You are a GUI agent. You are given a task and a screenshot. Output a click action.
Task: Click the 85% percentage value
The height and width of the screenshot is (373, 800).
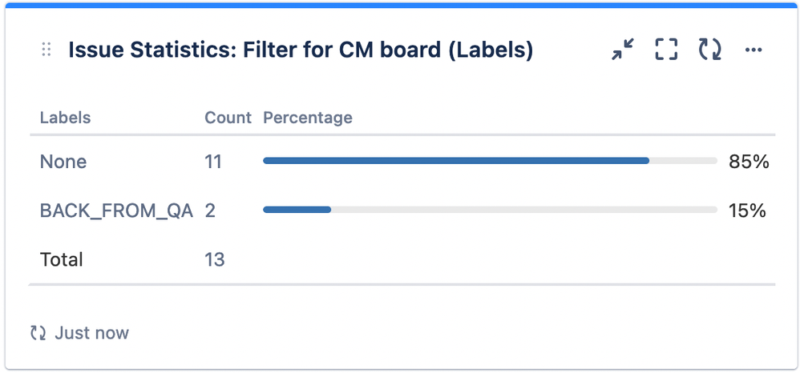(x=749, y=162)
